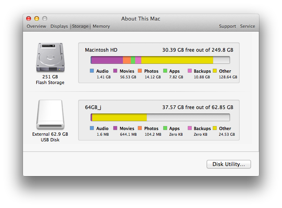Click the 10.88 GB Backups value
Screen dimensions: 282x208
click(202, 77)
